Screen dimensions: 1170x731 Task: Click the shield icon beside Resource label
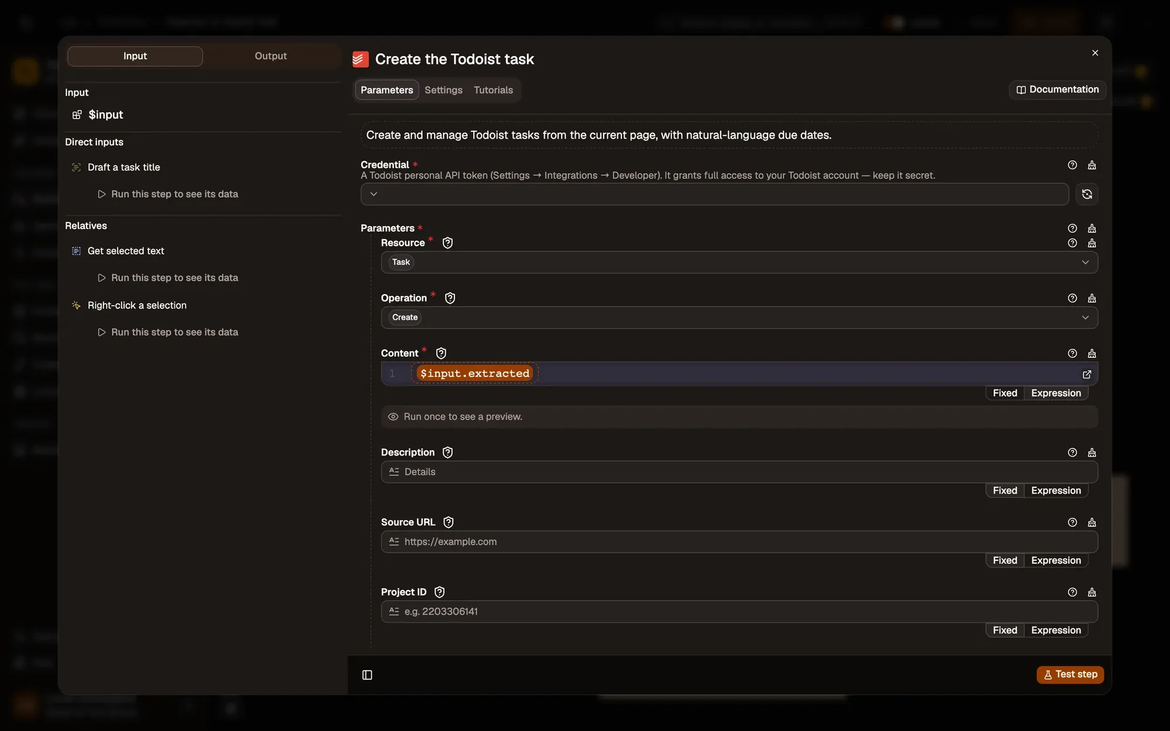point(448,243)
